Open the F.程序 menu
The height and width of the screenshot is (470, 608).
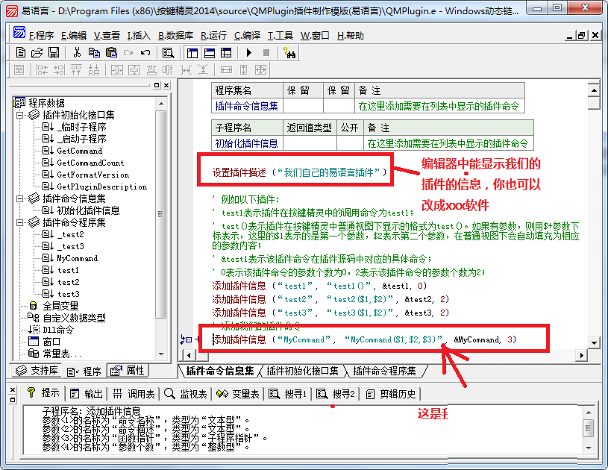[41, 36]
